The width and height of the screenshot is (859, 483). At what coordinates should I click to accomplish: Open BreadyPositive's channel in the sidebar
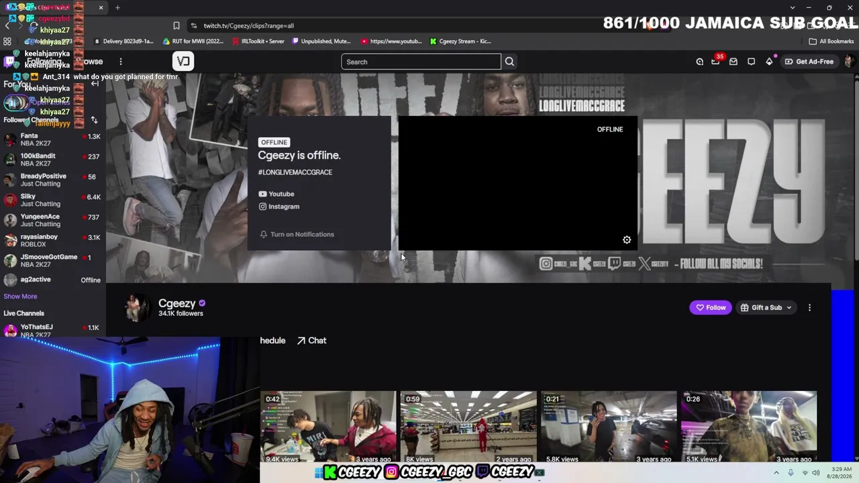point(52,180)
